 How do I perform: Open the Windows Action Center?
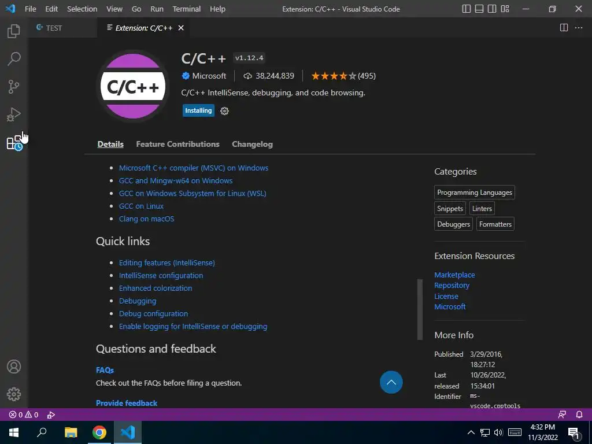(x=574, y=433)
